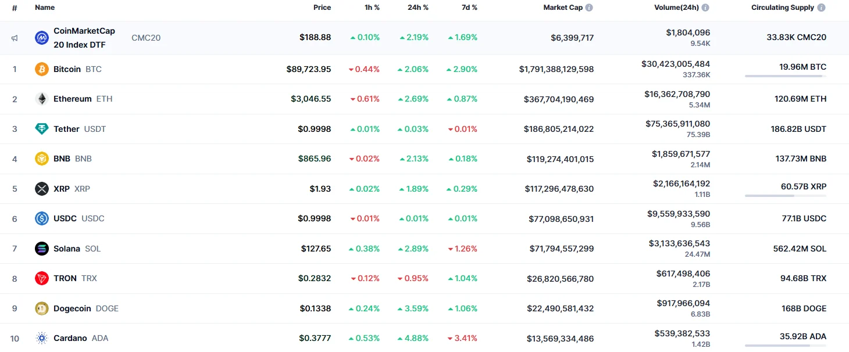The height and width of the screenshot is (352, 849).
Task: Click the Cardano logo icon
Action: click(42, 338)
